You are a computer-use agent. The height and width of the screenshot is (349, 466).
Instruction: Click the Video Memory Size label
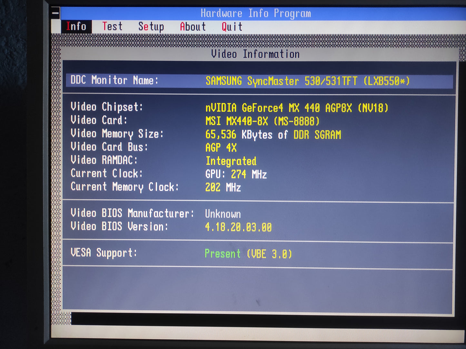[117, 134]
